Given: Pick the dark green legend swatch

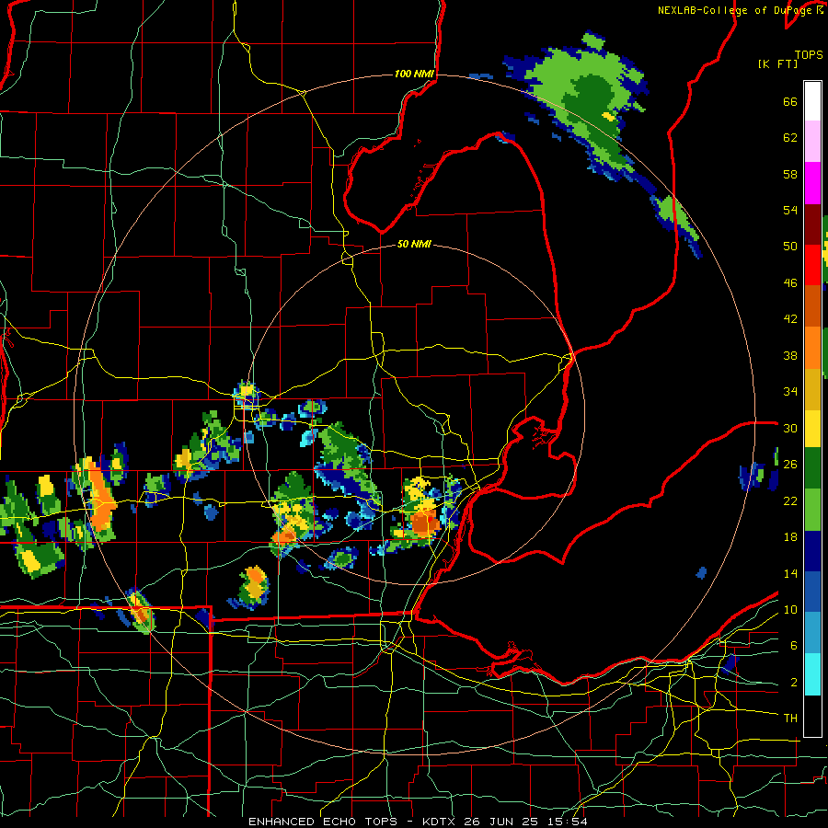Looking at the screenshot, I should click(x=812, y=468).
